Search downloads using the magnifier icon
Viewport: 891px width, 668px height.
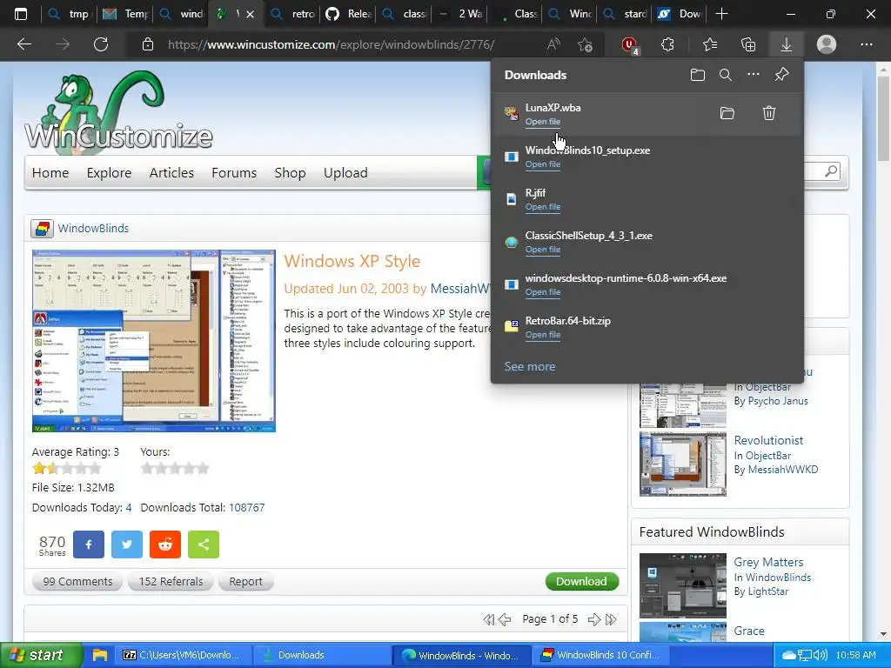click(x=726, y=75)
